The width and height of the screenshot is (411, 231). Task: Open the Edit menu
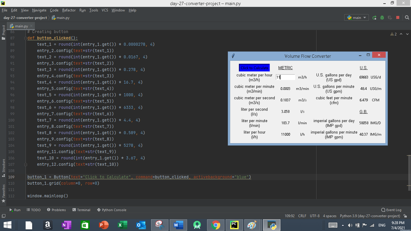coord(14,10)
